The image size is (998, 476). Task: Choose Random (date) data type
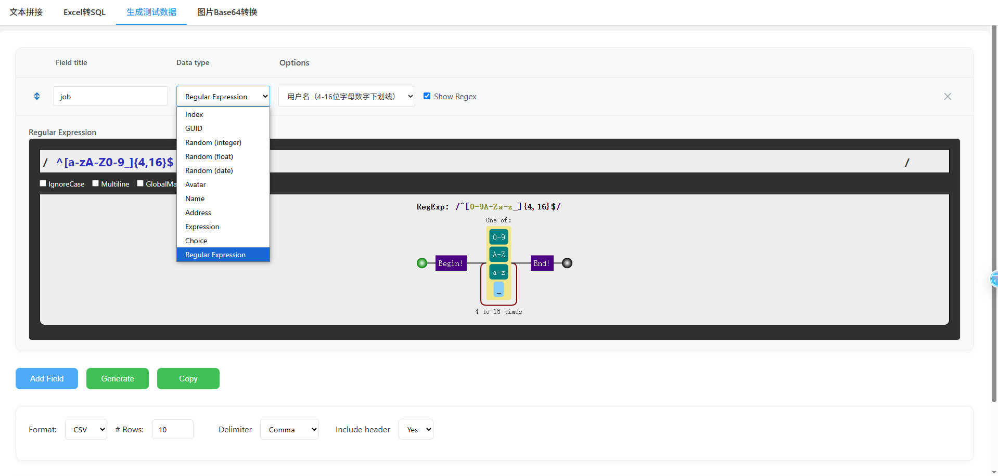(x=223, y=170)
